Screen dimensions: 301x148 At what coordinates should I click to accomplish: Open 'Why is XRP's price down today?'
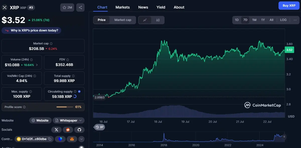point(31,30)
